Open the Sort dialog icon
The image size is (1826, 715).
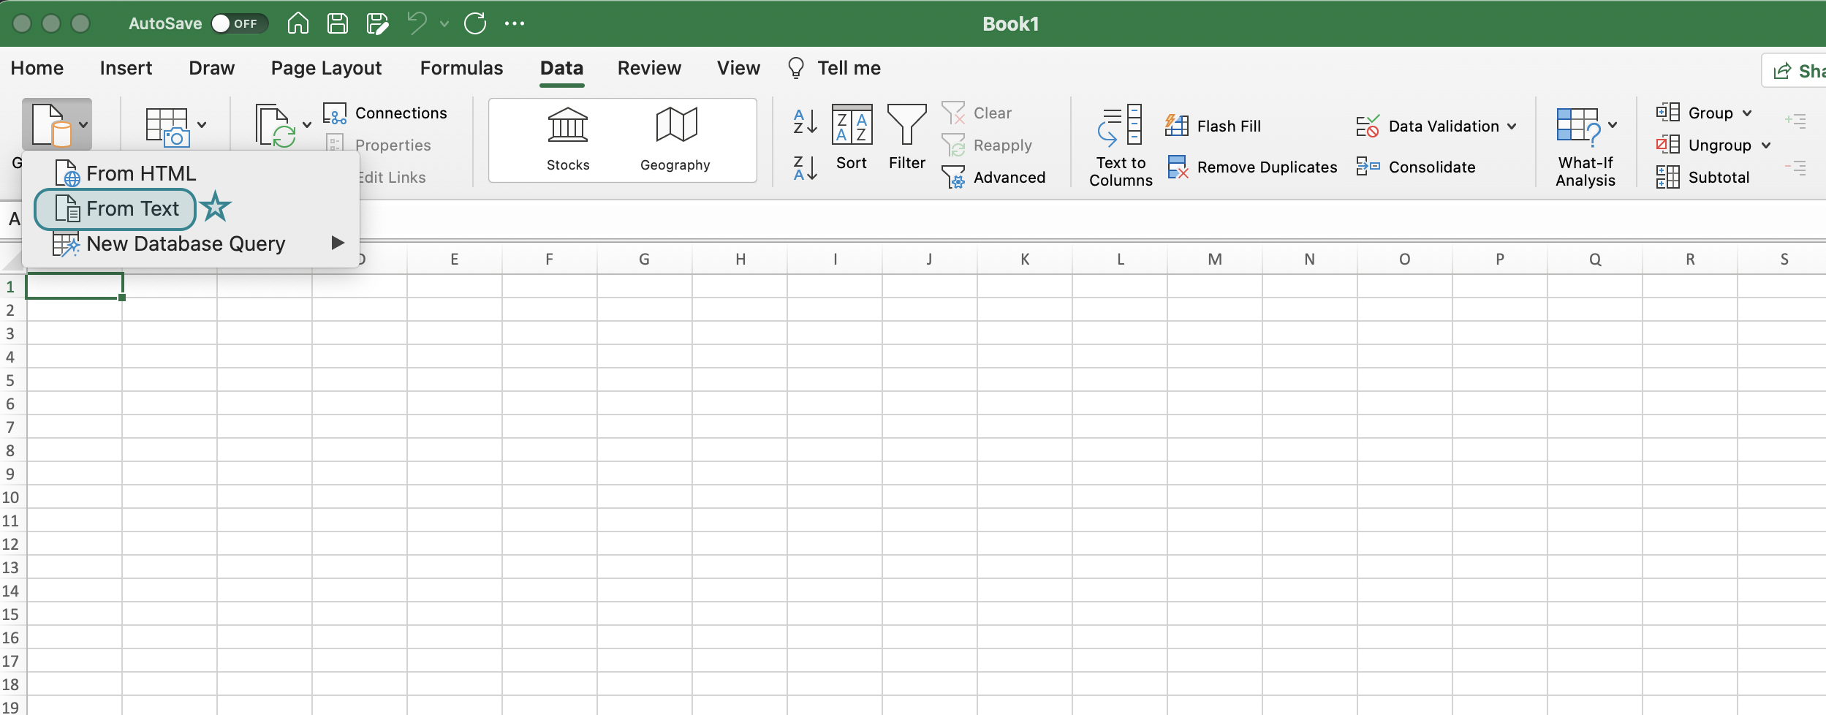[x=852, y=124]
